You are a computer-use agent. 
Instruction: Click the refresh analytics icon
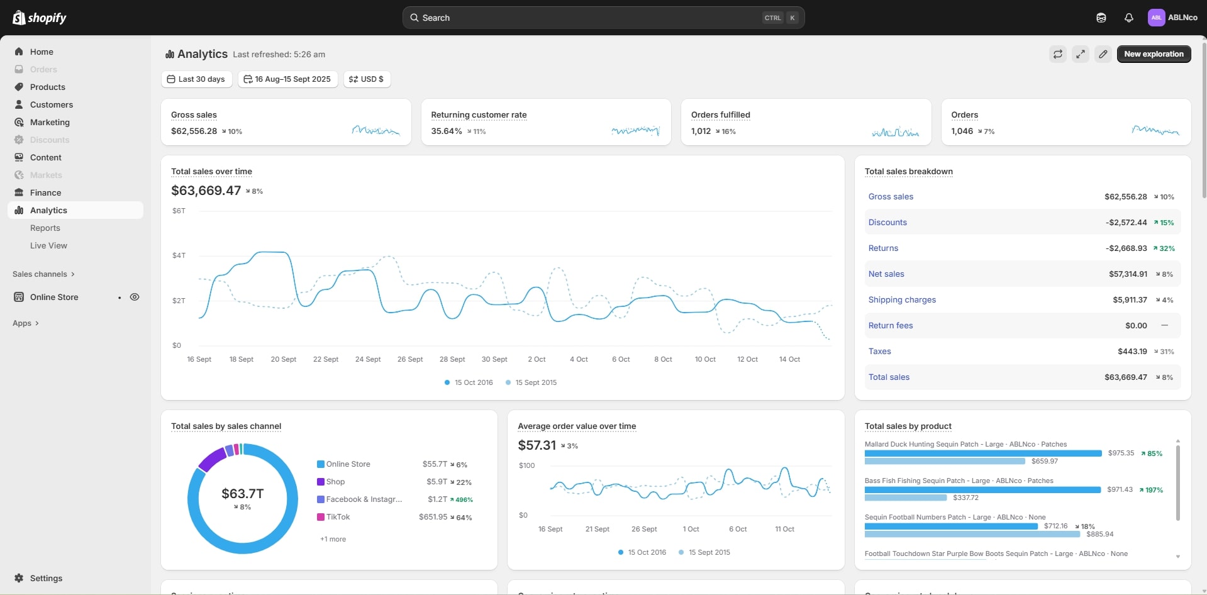point(1058,54)
